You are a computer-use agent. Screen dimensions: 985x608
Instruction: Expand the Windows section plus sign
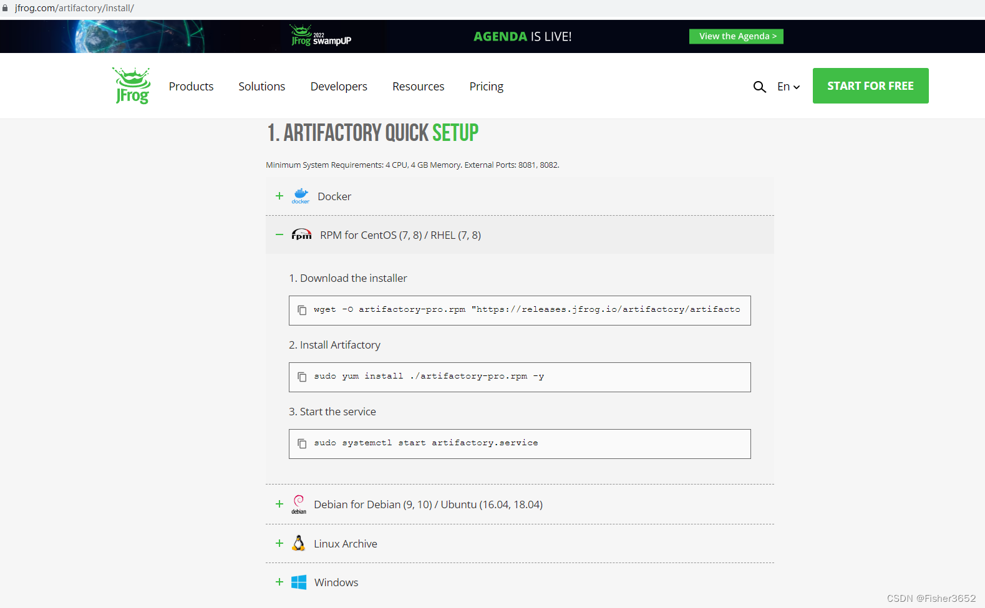[279, 582]
